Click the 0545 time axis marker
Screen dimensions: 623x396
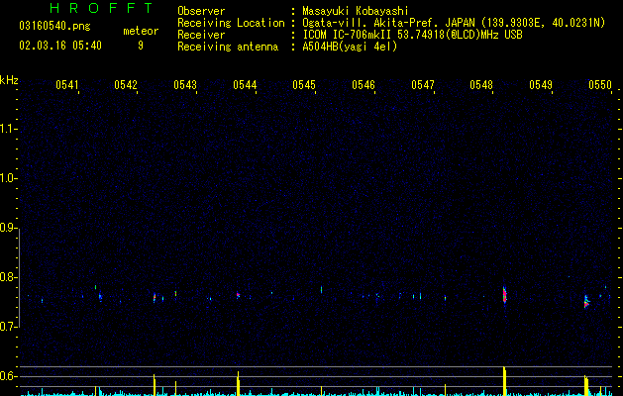click(x=304, y=85)
